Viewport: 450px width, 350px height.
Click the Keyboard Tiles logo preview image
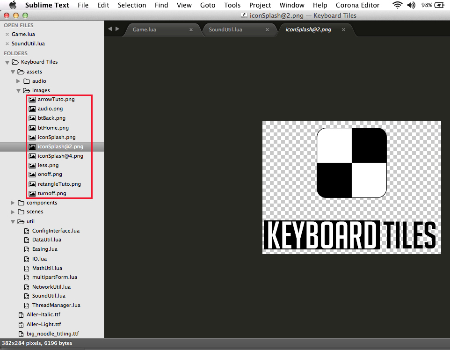point(351,187)
